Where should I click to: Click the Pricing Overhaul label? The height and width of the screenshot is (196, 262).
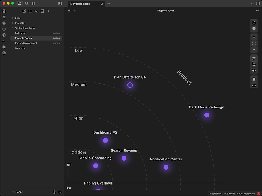(98, 183)
